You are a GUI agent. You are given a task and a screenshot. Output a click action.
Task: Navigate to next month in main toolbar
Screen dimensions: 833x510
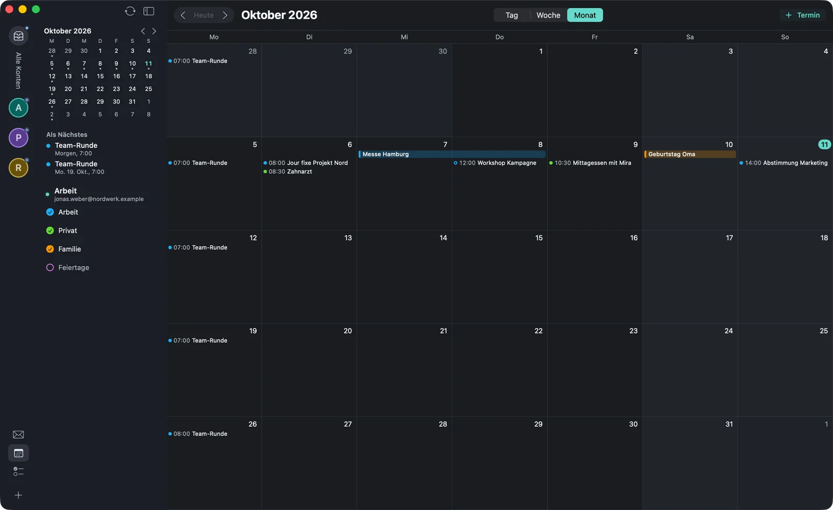[225, 15]
